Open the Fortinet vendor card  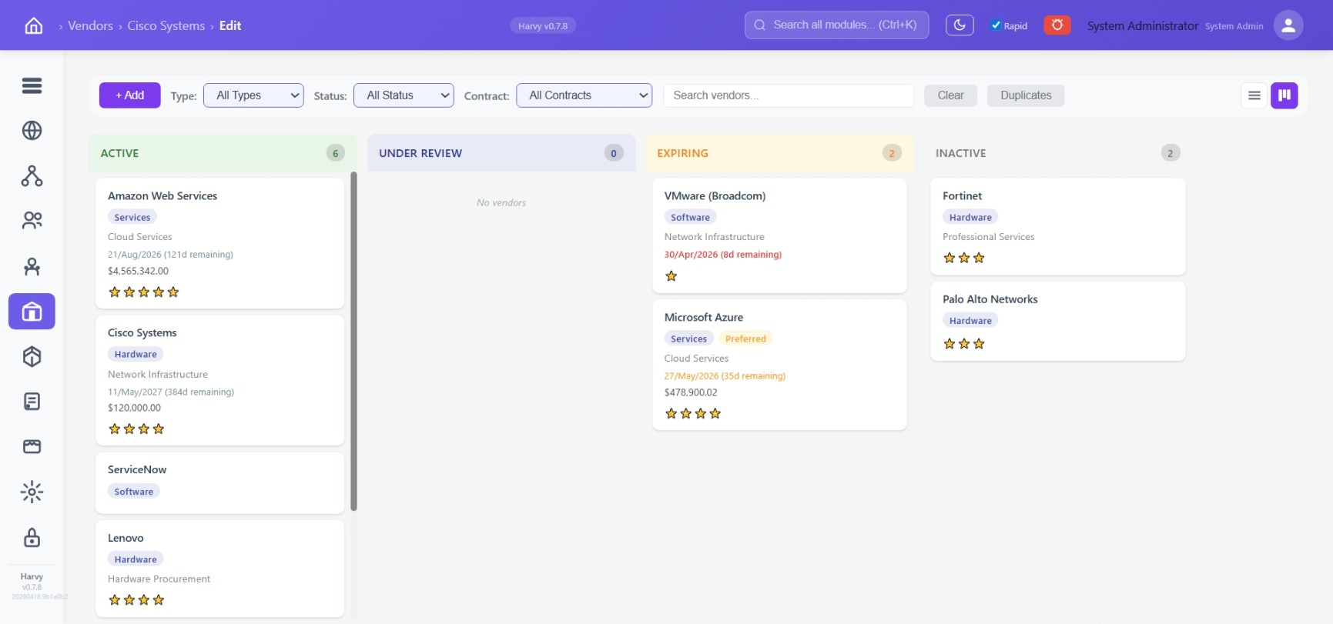1058,226
